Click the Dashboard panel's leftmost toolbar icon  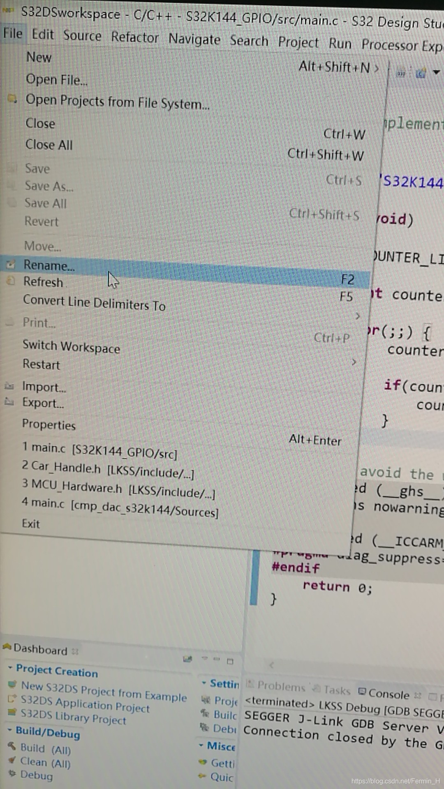point(187,659)
